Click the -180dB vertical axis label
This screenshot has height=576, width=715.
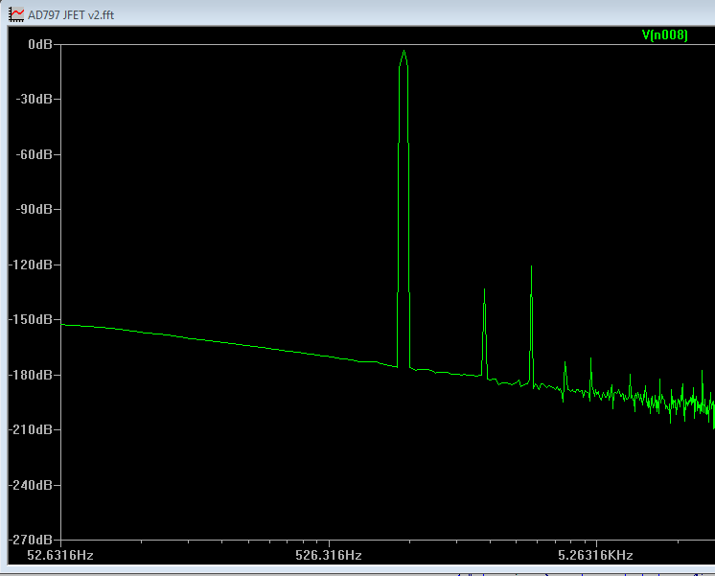(31, 375)
